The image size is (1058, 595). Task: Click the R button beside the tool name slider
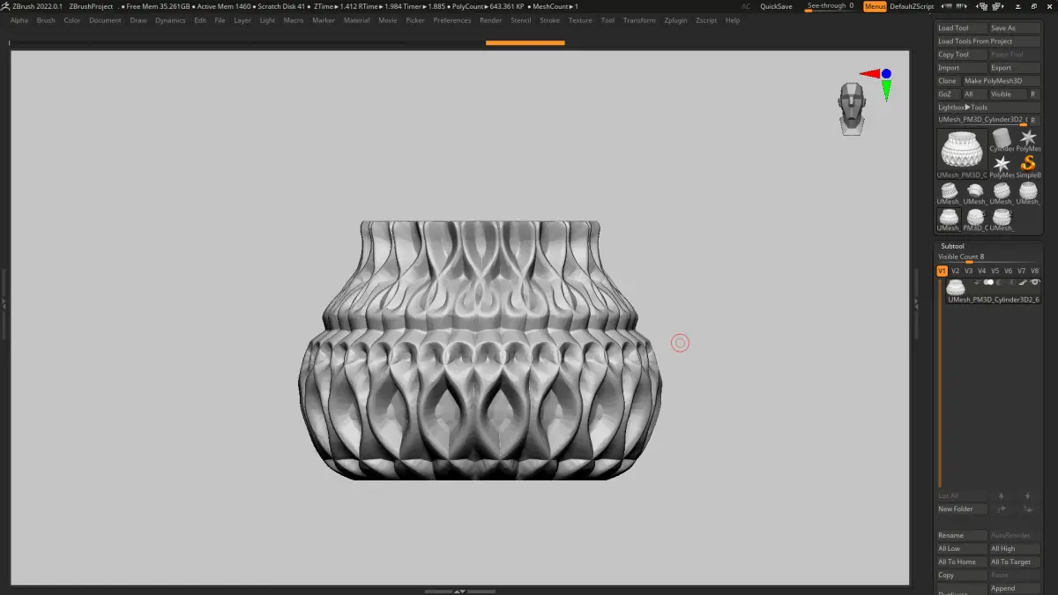[x=1033, y=120]
